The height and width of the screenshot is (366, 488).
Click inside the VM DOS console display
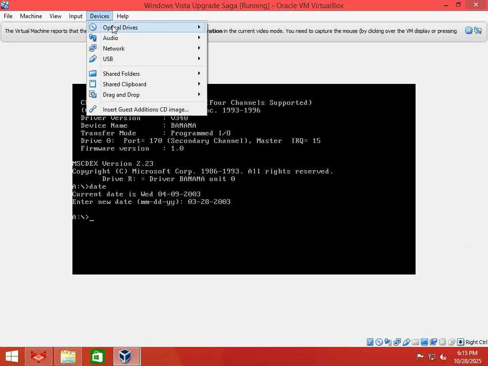[244, 179]
